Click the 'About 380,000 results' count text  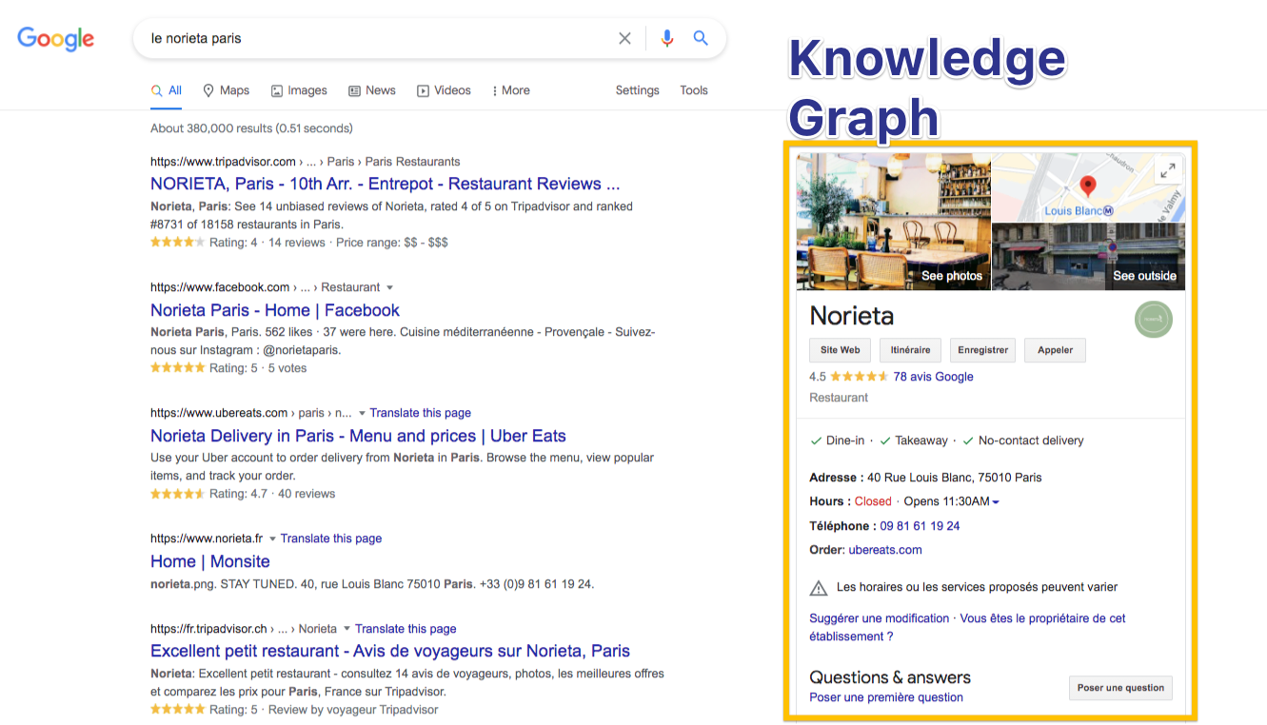pos(251,128)
